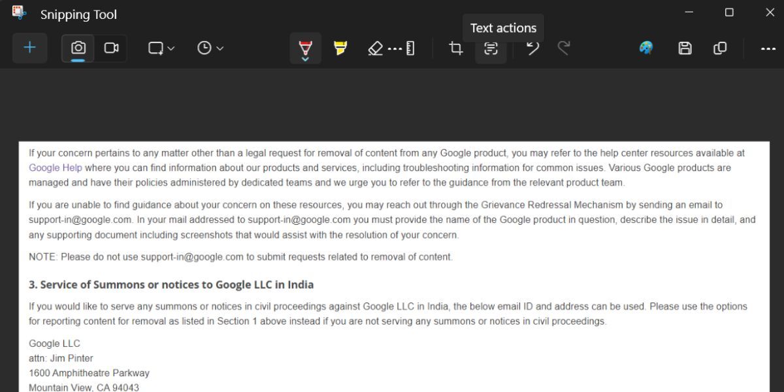
Task: Open the See more ellipsis menu
Action: [x=768, y=48]
